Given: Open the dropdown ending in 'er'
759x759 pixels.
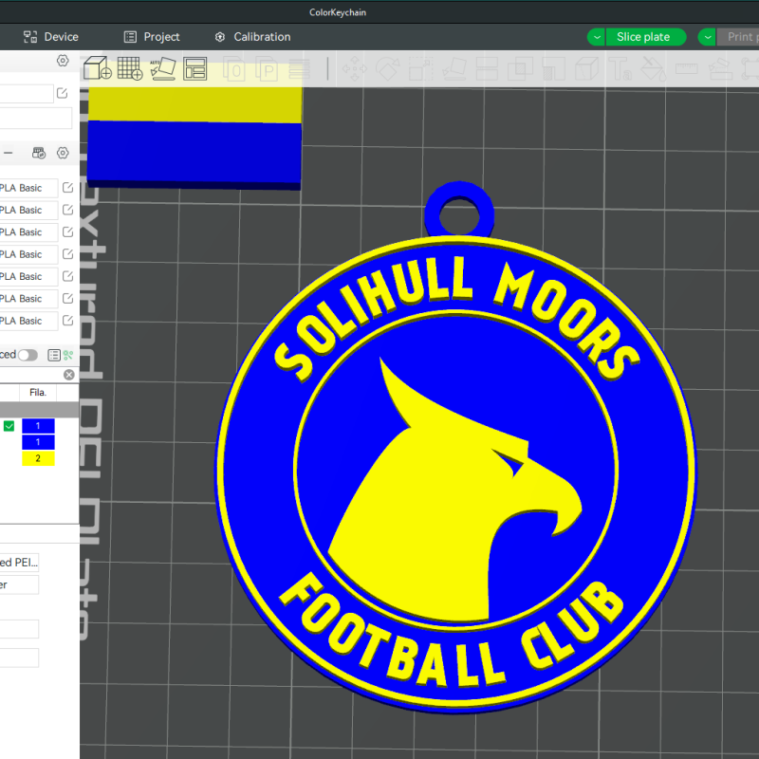Looking at the screenshot, I should click(19, 584).
